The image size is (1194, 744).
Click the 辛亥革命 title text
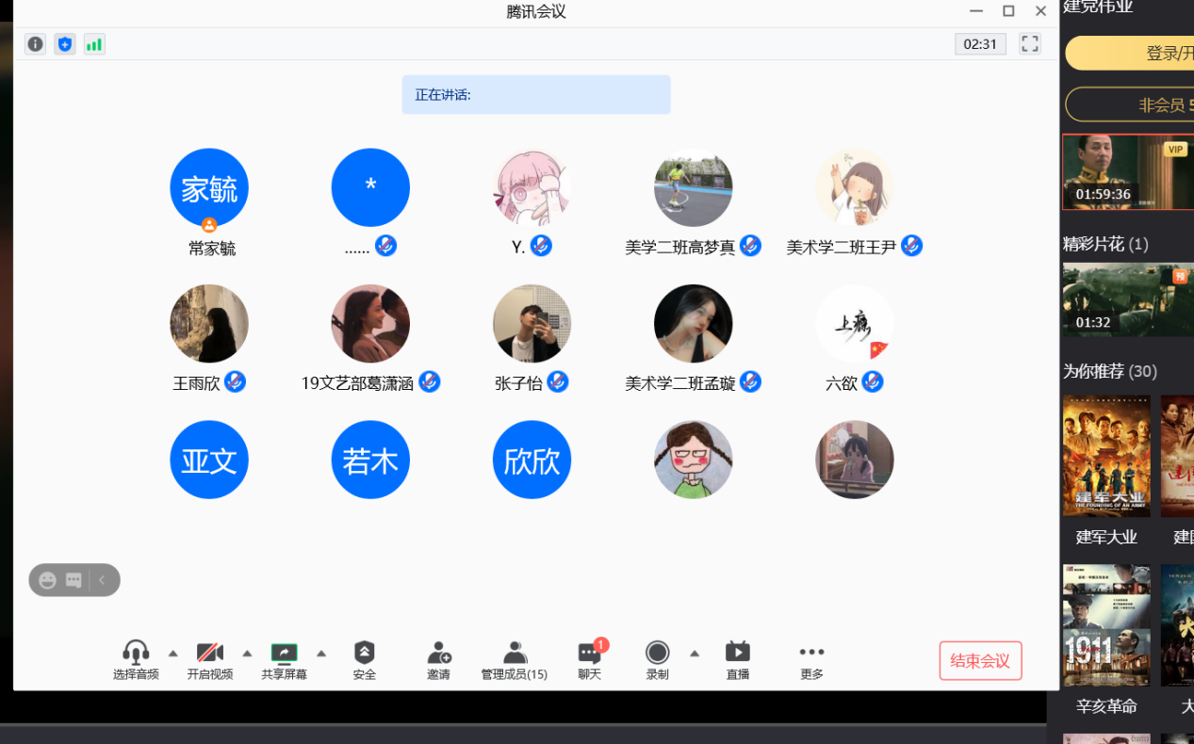[x=1106, y=706]
